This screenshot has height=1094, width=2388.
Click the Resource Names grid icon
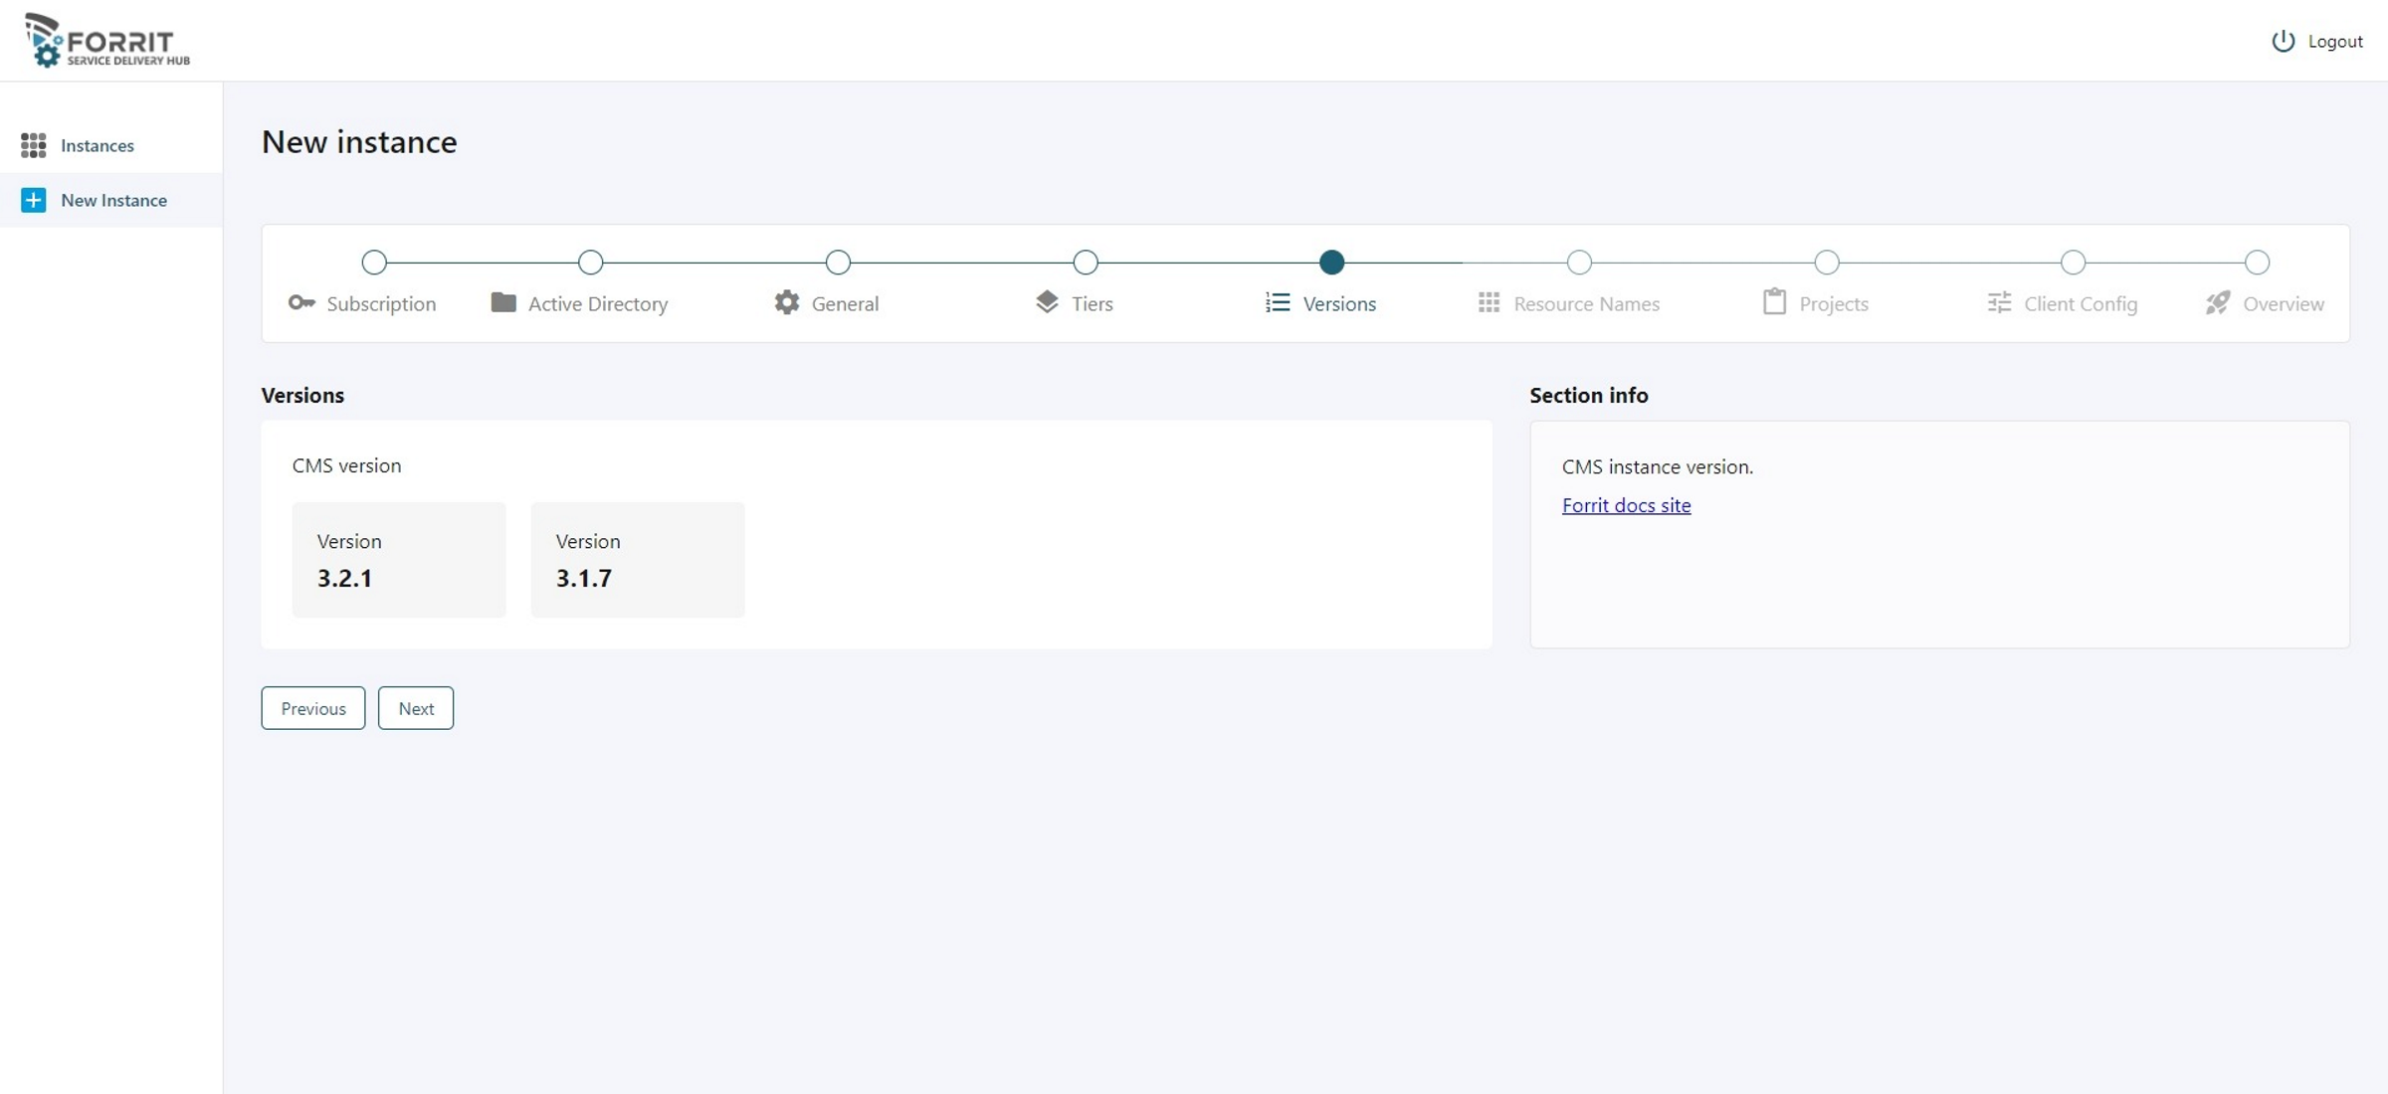click(x=1489, y=302)
